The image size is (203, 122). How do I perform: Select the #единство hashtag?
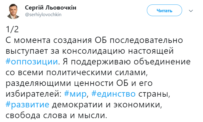113,94
